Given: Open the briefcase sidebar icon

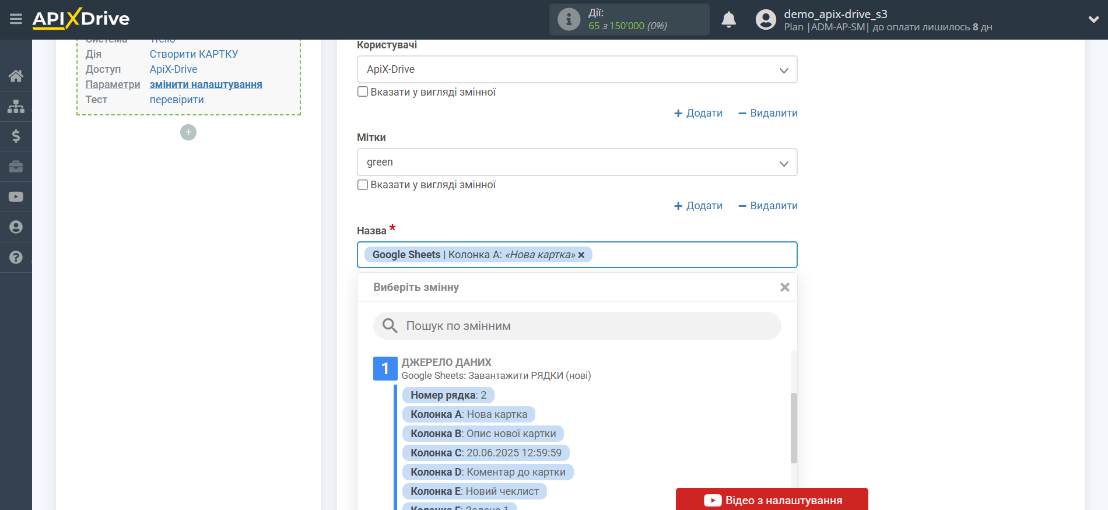Looking at the screenshot, I should [16, 167].
